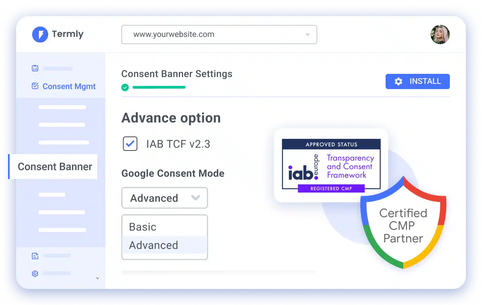Click the gear icon in the INSTALL button
The height and width of the screenshot is (305, 482).
pos(398,81)
